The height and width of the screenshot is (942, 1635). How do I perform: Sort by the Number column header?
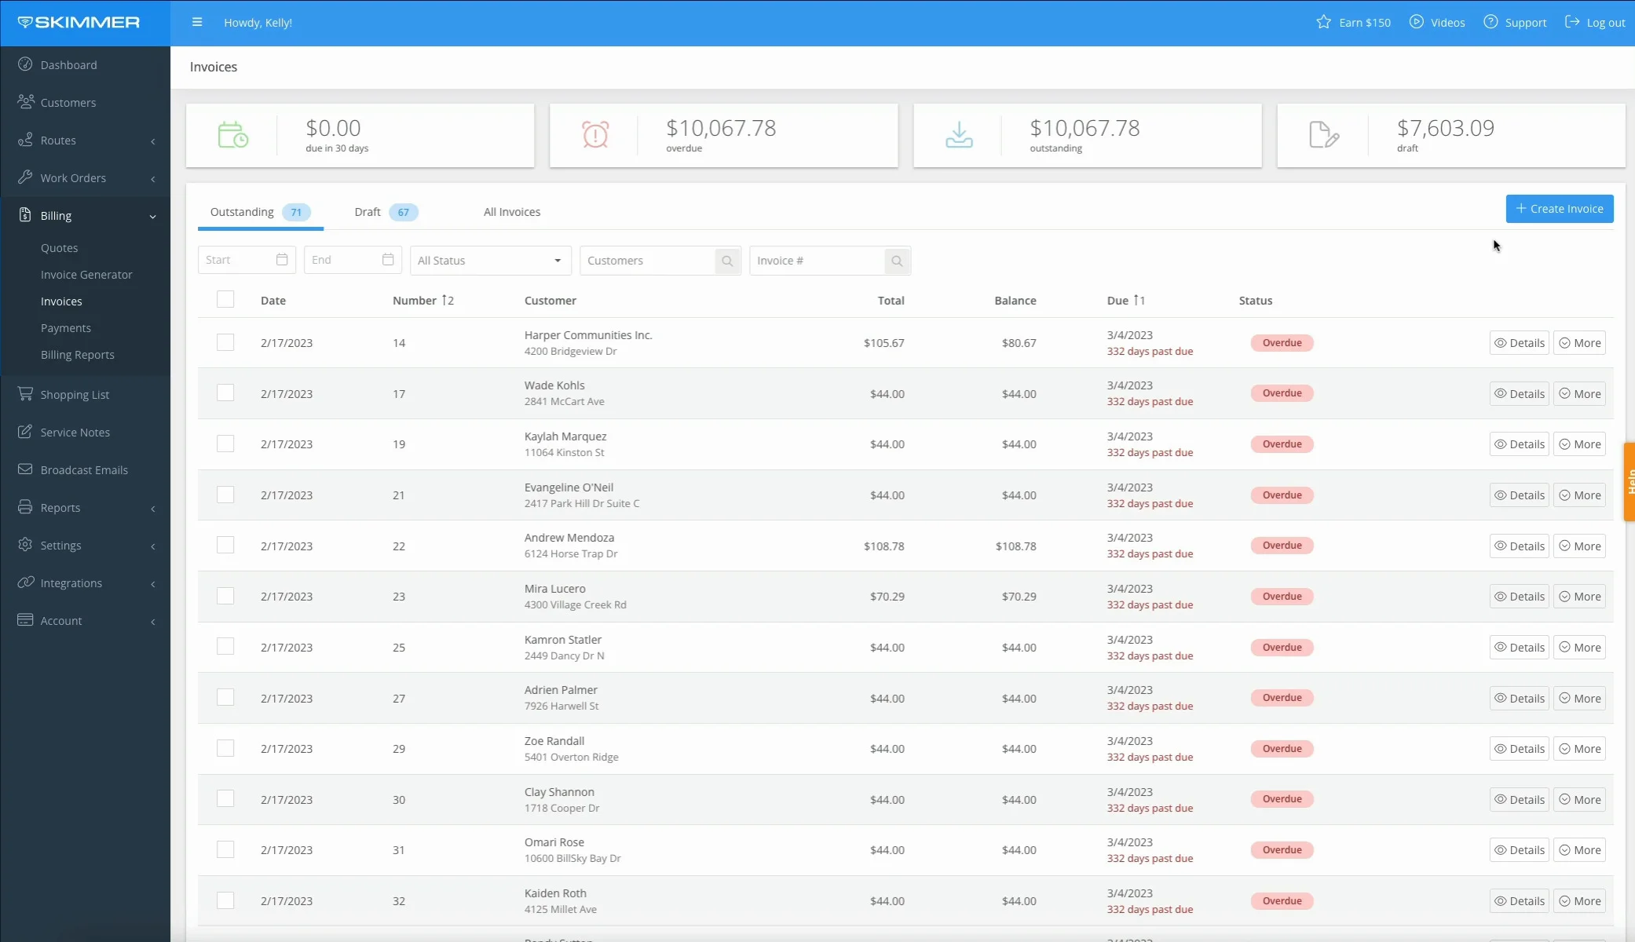(x=422, y=301)
